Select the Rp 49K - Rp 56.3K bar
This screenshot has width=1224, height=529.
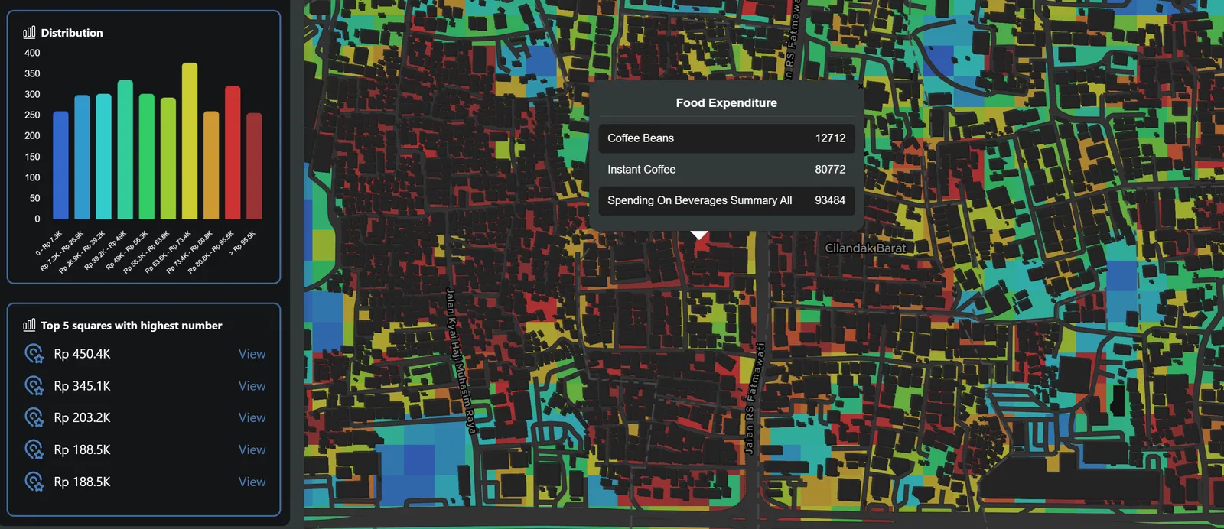[x=146, y=157]
